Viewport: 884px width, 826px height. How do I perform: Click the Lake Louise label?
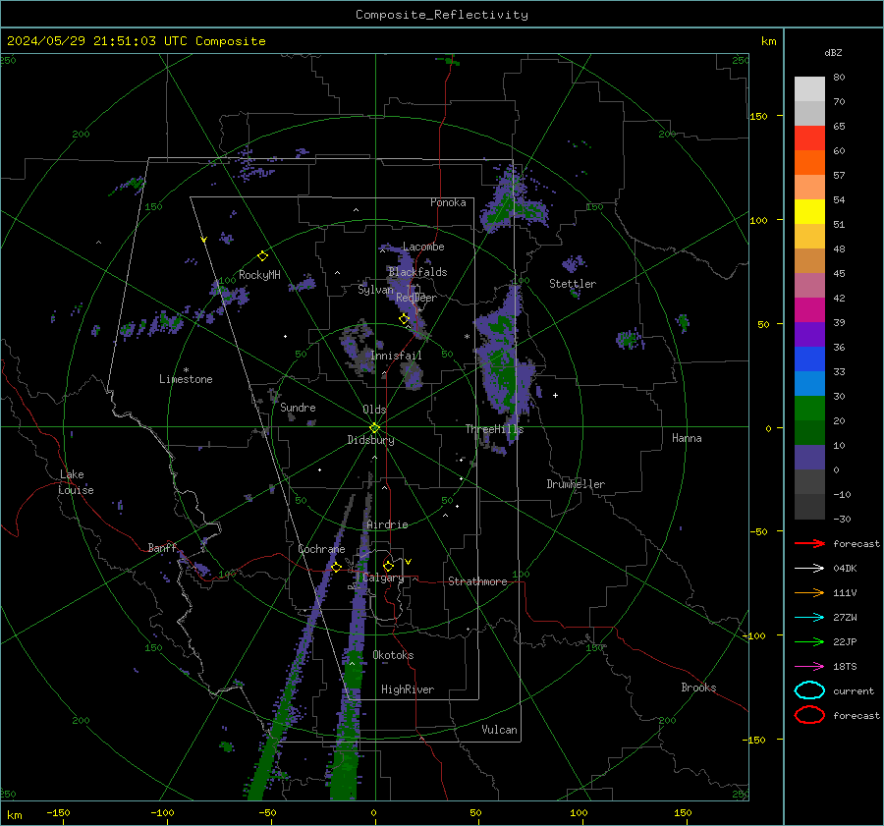click(x=76, y=482)
